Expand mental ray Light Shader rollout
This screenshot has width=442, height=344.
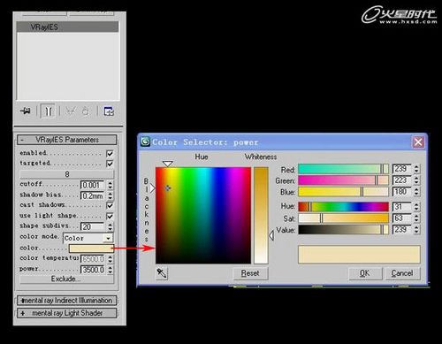[x=67, y=313]
